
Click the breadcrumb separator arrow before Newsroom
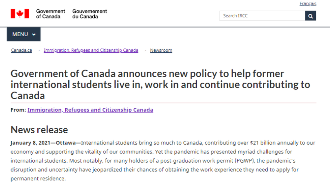point(145,50)
